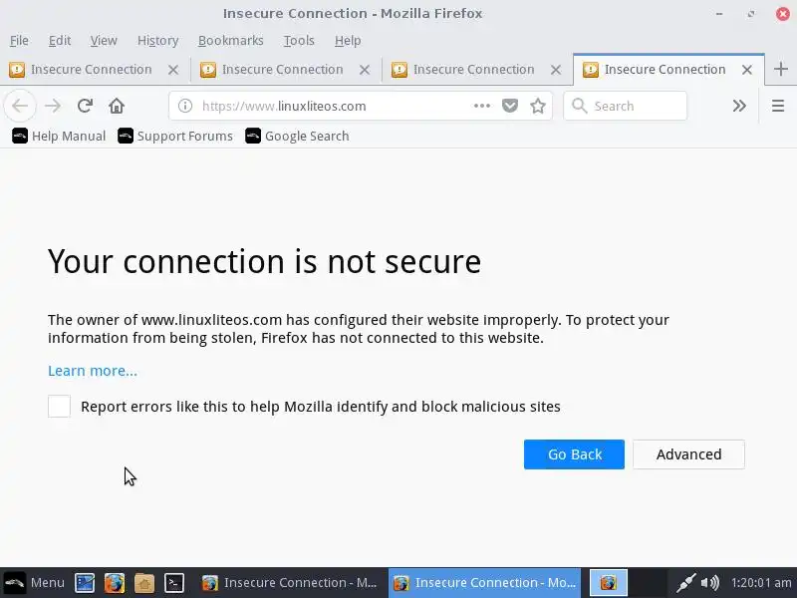
Task: Click the show desktop taskbar icon
Action: [x=85, y=583]
